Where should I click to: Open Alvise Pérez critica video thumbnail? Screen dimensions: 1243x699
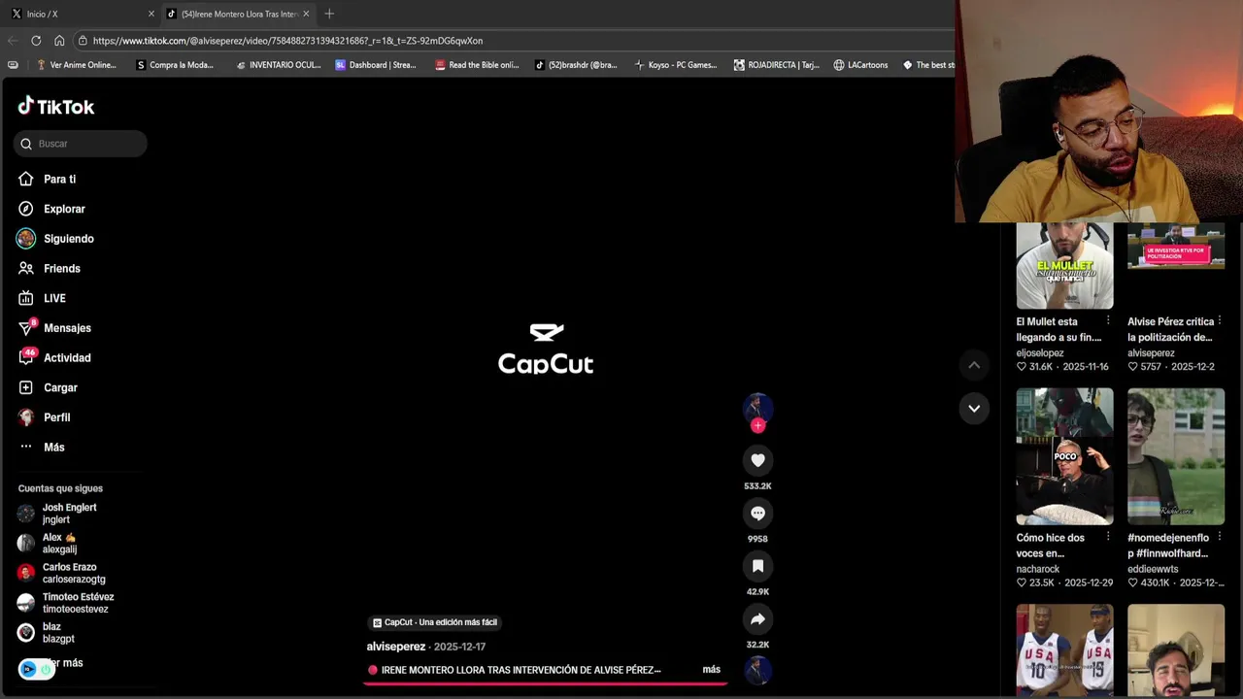point(1176,266)
